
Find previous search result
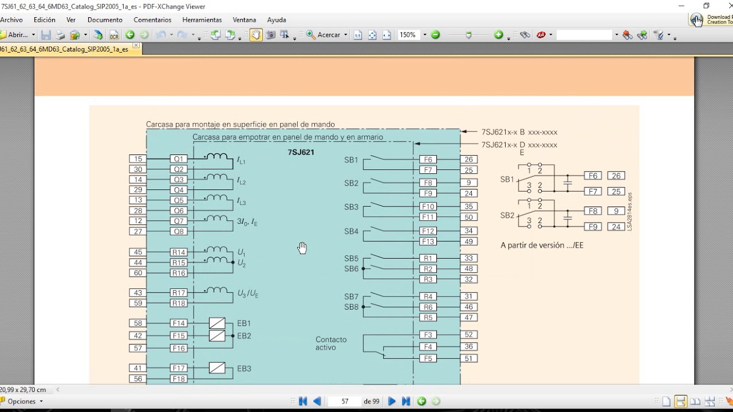(628, 35)
